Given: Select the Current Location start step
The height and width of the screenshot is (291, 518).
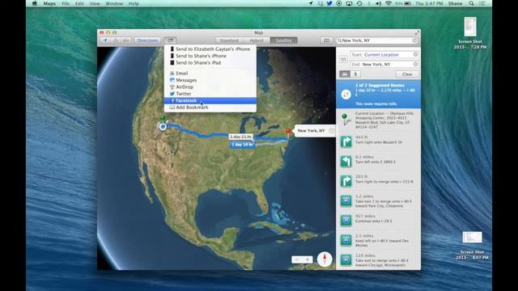Looking at the screenshot, I should click(x=378, y=120).
